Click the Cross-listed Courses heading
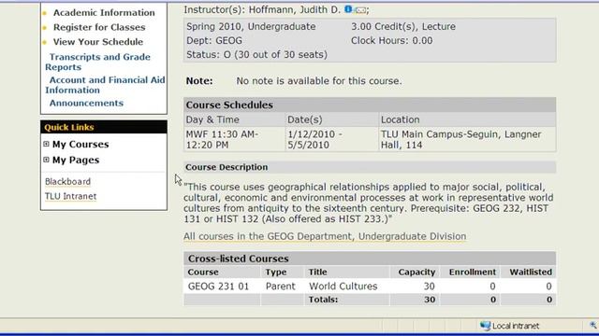The width and height of the screenshot is (599, 336). coord(238,259)
